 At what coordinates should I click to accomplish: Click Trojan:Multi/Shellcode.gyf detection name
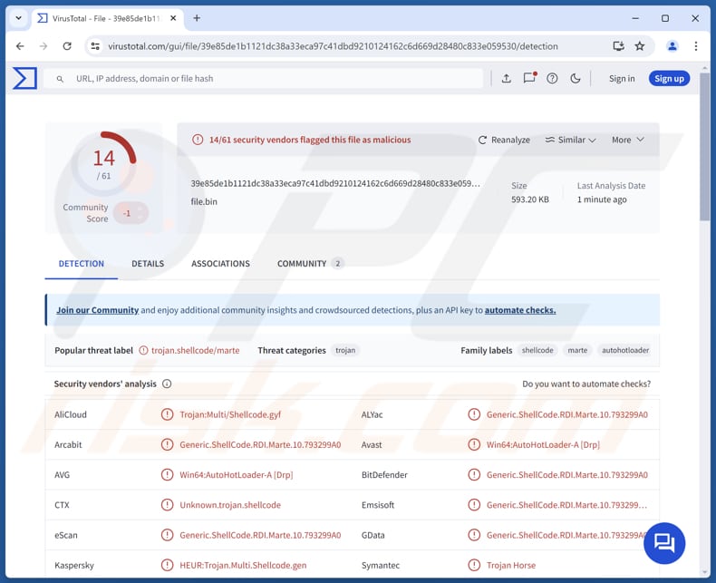[x=230, y=414]
